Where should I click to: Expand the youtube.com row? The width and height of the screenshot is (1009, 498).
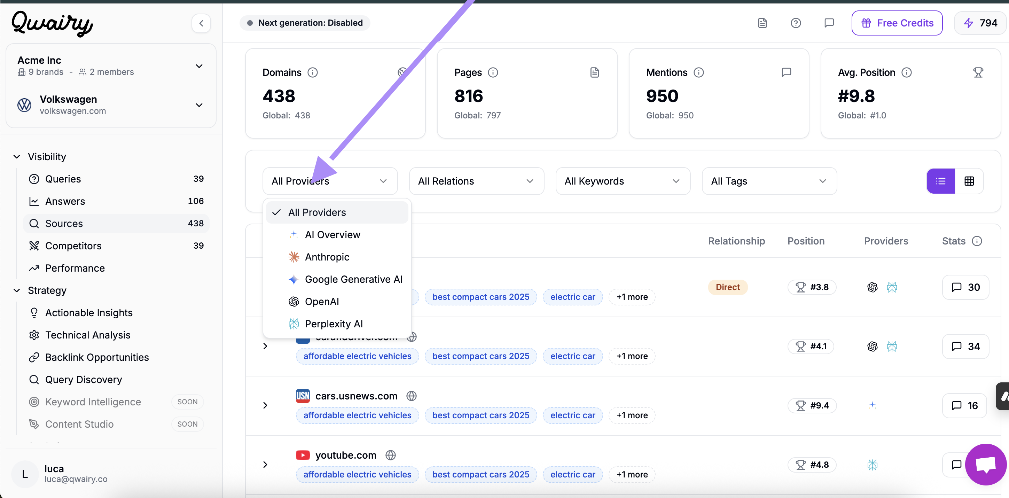(265, 465)
